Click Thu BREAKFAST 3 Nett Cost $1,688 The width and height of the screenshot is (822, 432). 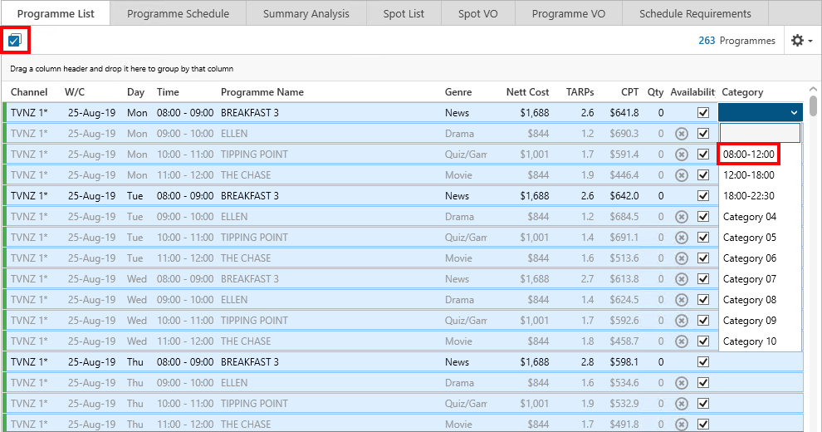pyautogui.click(x=535, y=361)
